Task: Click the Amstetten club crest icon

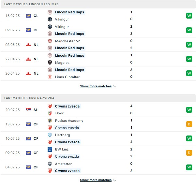Action: coord(50,164)
